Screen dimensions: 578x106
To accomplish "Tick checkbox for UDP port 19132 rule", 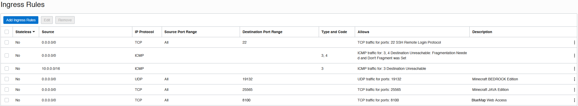I will click(x=7, y=79).
